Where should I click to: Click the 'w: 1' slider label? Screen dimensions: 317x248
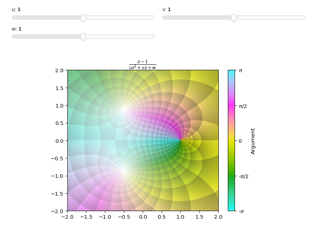coord(17,29)
